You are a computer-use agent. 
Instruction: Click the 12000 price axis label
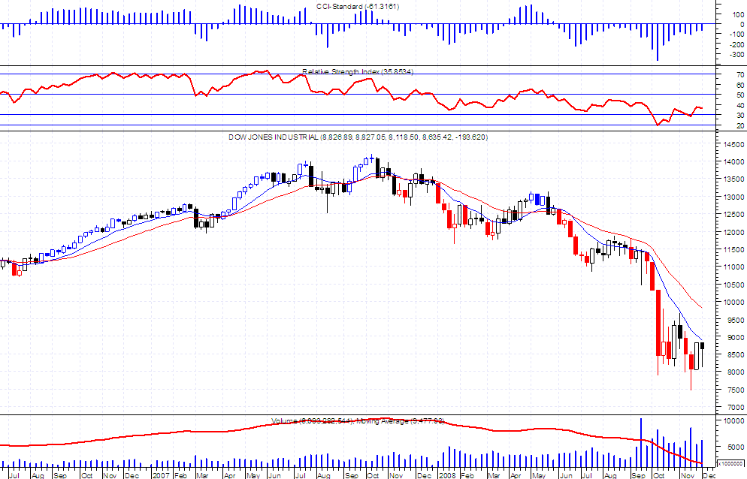click(735, 232)
